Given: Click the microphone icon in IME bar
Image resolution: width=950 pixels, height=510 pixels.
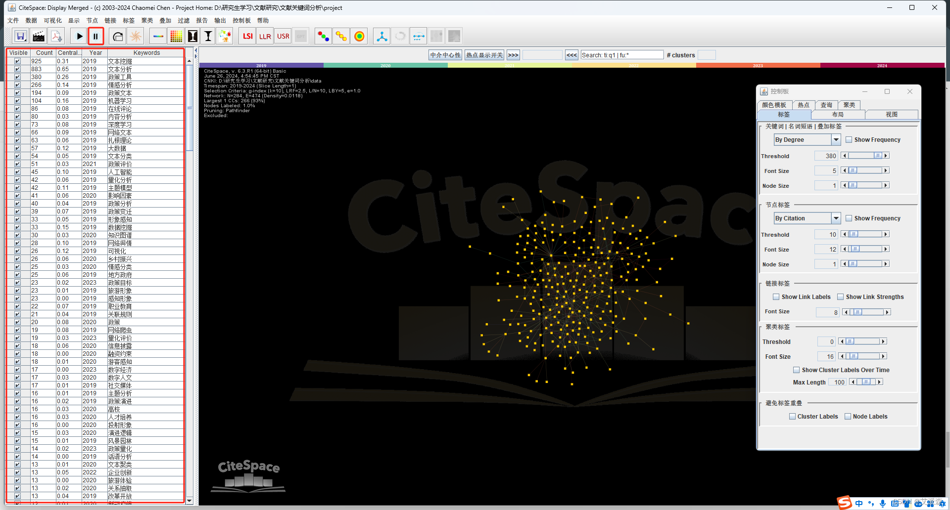Looking at the screenshot, I should (x=883, y=503).
